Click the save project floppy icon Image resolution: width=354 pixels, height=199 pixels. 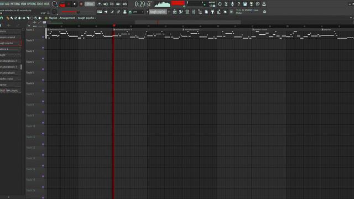(x=245, y=4)
